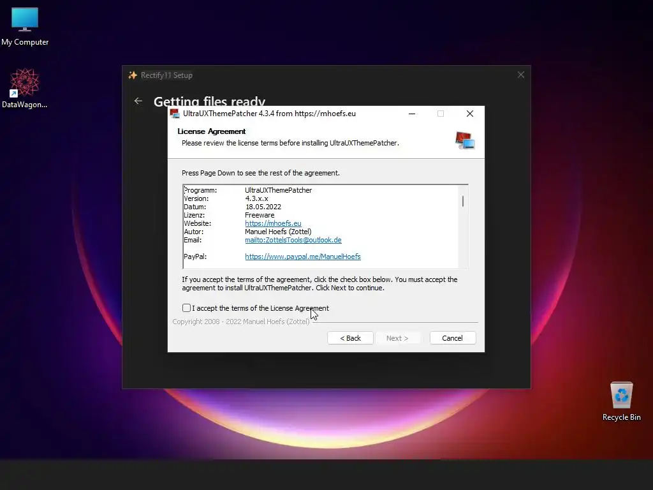
Task: Click 'UltraUXThemePatcher' value in Programm row
Action: pos(278,190)
